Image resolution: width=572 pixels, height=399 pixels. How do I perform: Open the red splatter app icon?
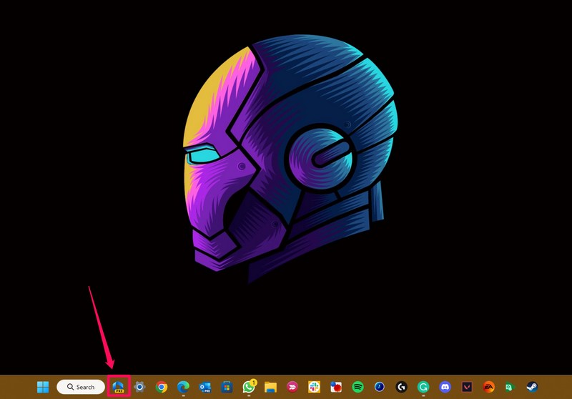[x=336, y=387]
